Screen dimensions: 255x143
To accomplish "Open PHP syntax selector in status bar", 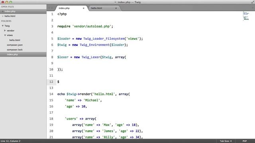I will [x=245, y=141].
